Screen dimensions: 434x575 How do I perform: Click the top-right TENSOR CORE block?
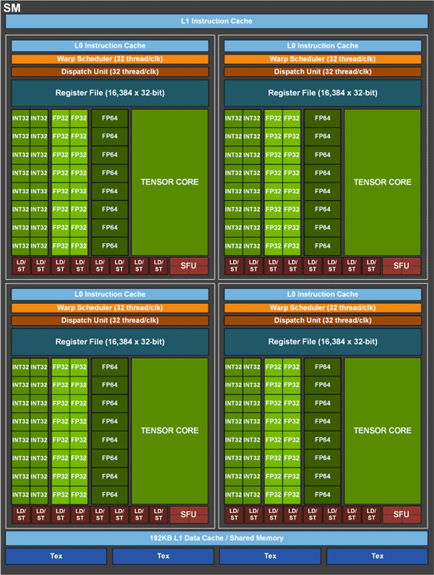[x=383, y=182]
